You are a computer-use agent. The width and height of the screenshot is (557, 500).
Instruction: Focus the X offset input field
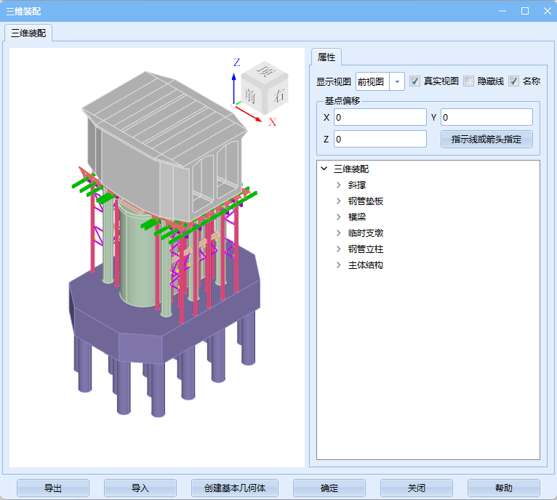[380, 117]
